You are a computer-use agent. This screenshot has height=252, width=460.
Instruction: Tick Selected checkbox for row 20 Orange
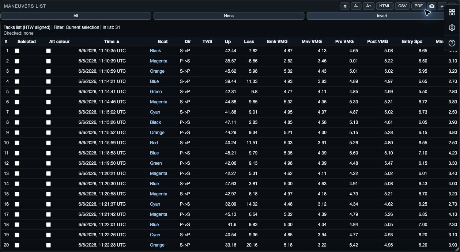pos(17,245)
